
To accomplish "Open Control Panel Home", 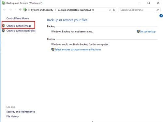I will [18, 18].
